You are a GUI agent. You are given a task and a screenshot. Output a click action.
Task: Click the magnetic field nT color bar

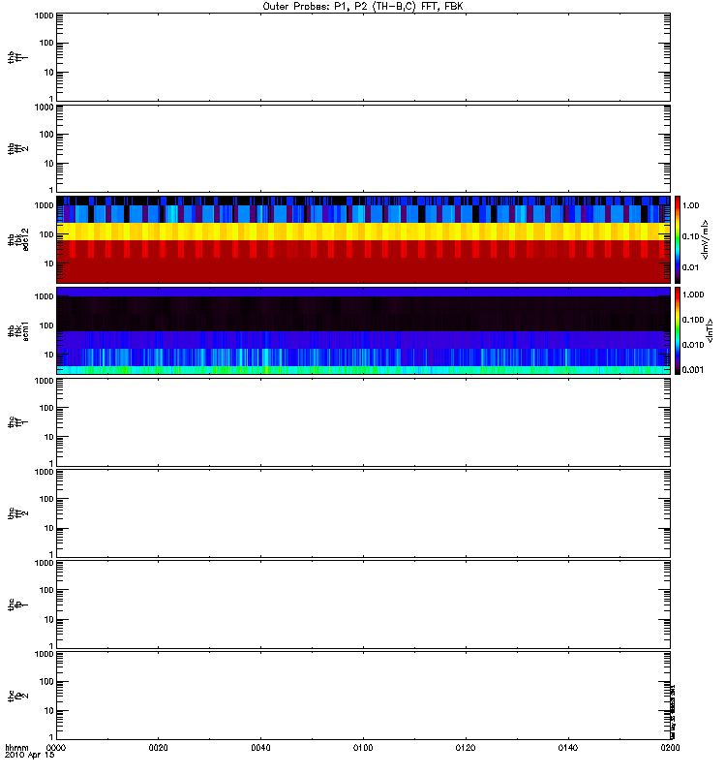678,330
